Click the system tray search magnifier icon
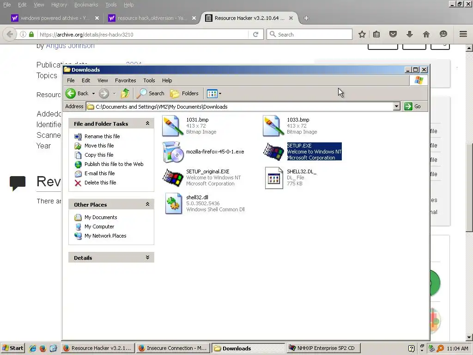This screenshot has width=473, height=355. tap(440, 349)
